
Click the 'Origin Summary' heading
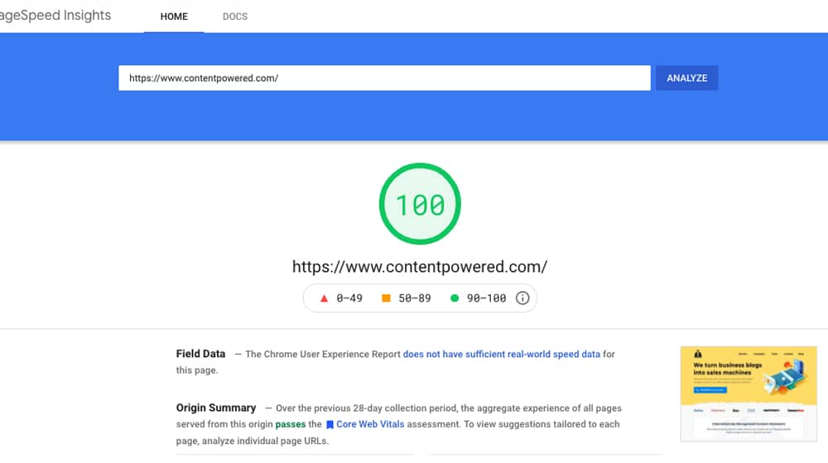[x=216, y=408]
